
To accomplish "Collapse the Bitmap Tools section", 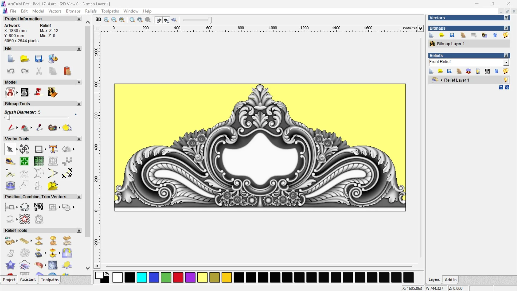I will click(79, 104).
